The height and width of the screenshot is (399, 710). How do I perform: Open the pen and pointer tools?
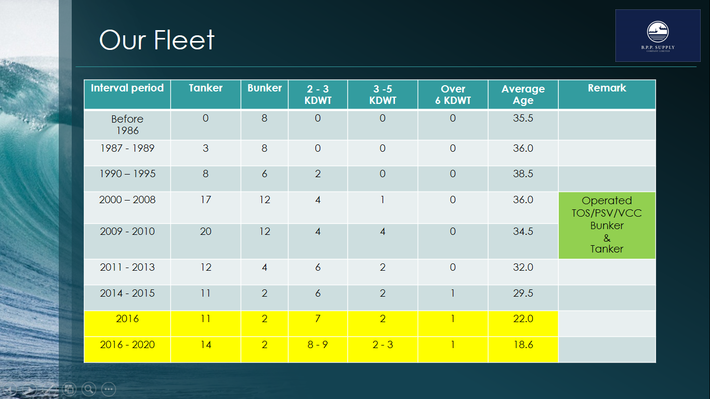49,389
